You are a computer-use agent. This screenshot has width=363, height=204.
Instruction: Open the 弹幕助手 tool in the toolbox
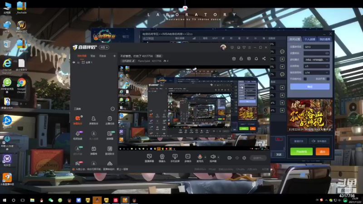click(x=78, y=120)
